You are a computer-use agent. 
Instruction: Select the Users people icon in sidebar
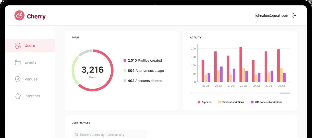(x=18, y=46)
